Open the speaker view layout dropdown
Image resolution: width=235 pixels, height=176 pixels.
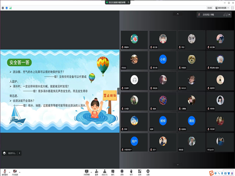point(222,8)
